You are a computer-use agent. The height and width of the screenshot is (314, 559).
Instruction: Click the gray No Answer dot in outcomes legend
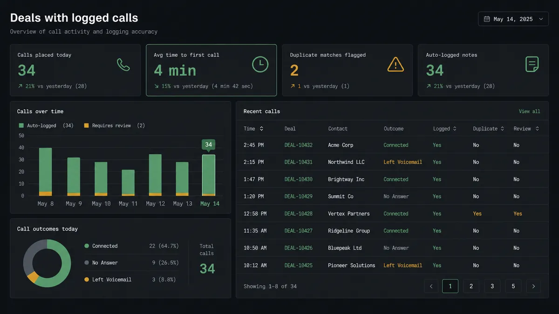(x=87, y=263)
